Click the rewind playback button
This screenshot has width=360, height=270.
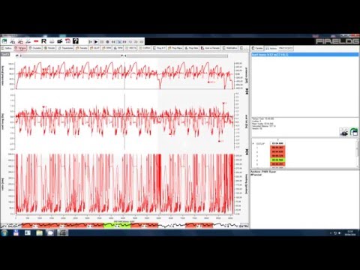tap(113, 42)
